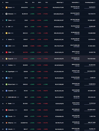Screen dimensions: 99x131
Task: Click Dogecoin's supply value 149.73B DOGE
Action: click(x=91, y=59)
